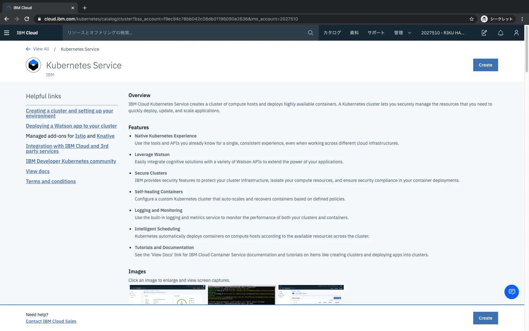This screenshot has height=331, width=529.
Task: Open the hamburger navigation menu
Action: (7, 33)
